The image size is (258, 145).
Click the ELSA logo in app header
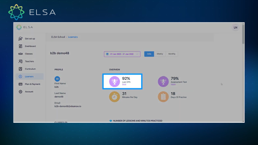[24, 27]
